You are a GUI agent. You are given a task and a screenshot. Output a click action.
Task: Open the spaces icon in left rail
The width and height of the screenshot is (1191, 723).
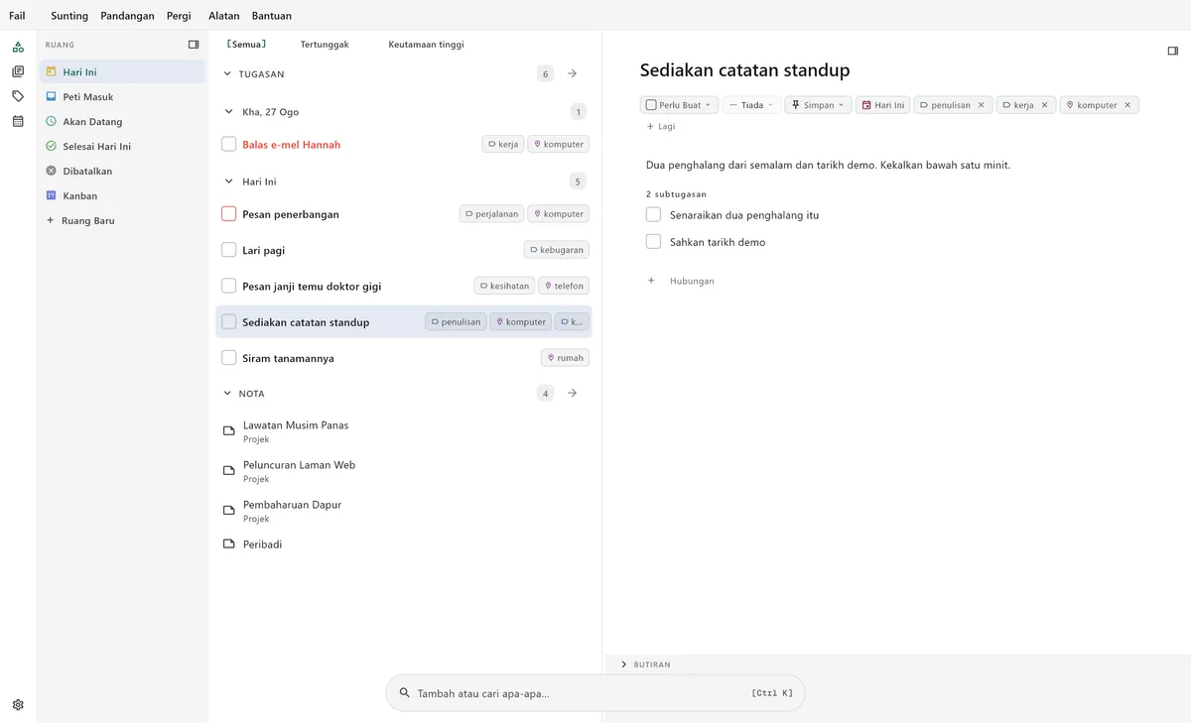[18, 47]
